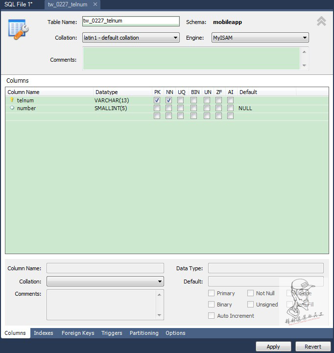This screenshot has height=353, width=334.
Task: Enable the Primary checkbox in column details
Action: [x=211, y=293]
